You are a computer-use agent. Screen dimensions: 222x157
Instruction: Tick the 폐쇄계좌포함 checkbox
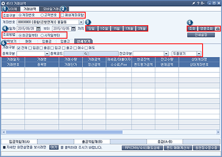coord(63,15)
